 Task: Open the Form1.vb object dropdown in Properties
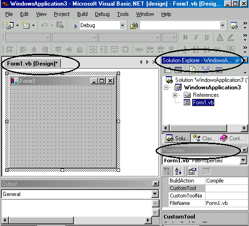tap(243, 160)
